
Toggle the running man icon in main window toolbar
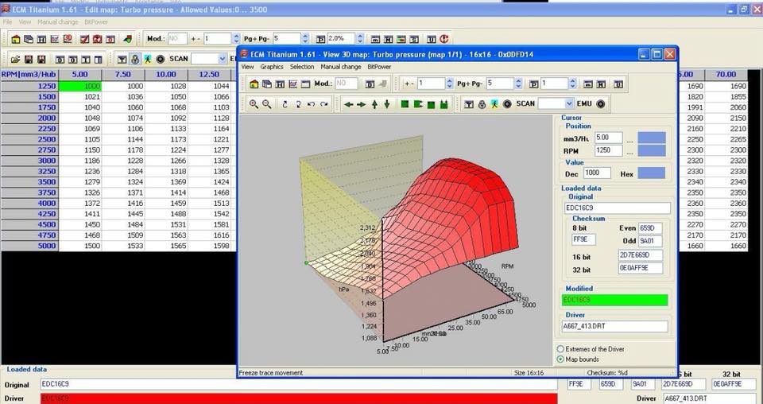tap(148, 59)
